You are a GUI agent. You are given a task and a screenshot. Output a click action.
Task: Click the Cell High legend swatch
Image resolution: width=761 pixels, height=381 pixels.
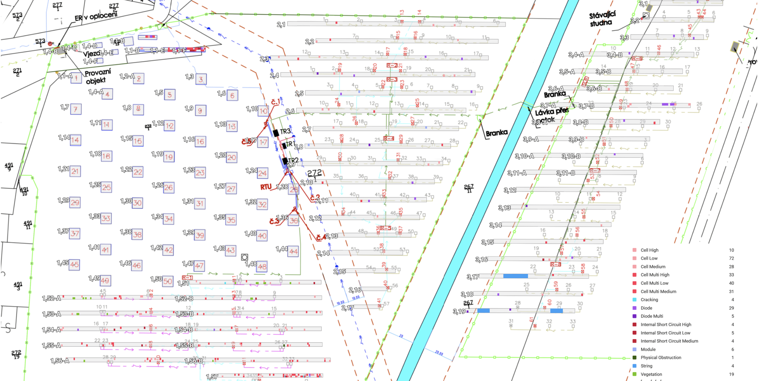pos(634,250)
